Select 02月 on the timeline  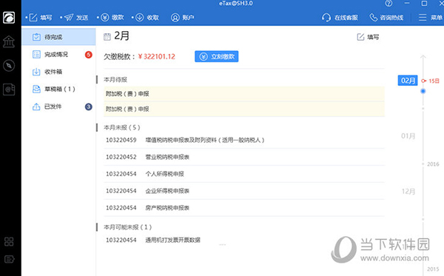click(x=408, y=81)
